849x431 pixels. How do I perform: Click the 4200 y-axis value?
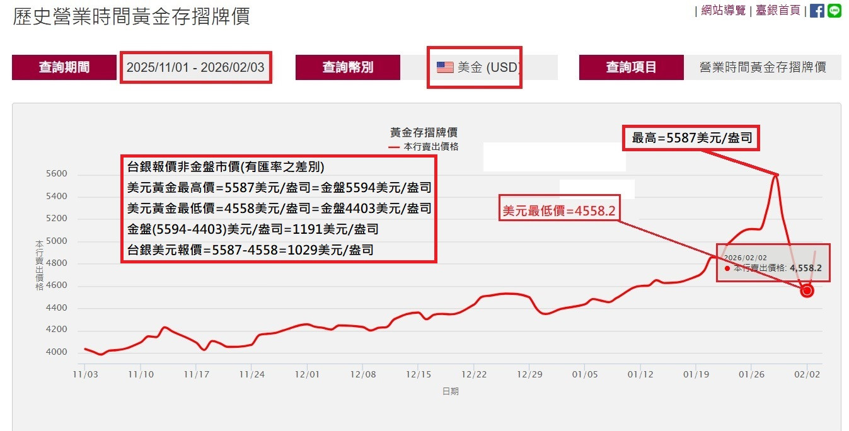pyautogui.click(x=56, y=330)
